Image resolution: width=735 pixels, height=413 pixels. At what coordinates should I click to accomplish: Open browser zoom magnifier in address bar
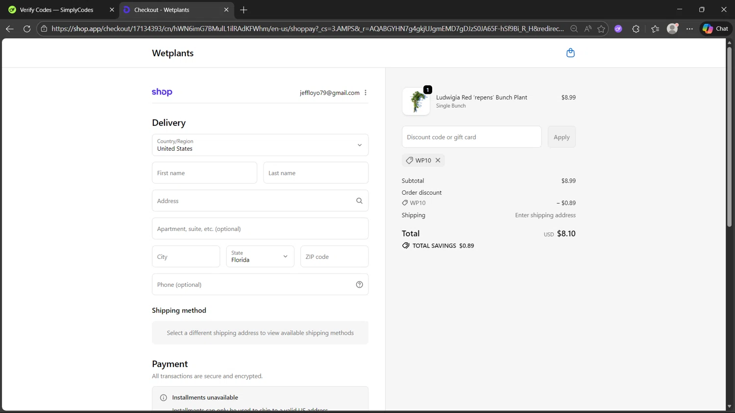click(x=574, y=29)
